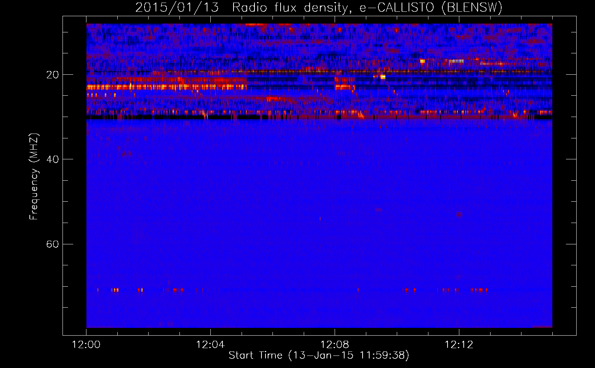Screen dimensions: 595x368
Task: Click the '40' frequency tick label
Action: pos(53,159)
